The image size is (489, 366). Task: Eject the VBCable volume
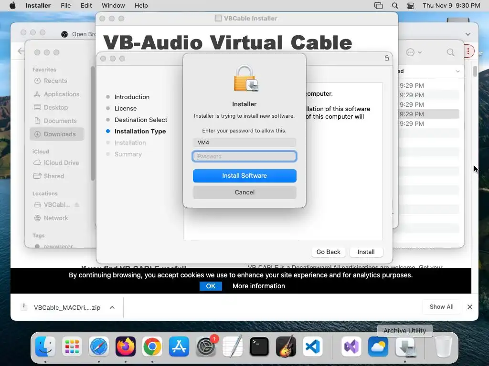(77, 205)
